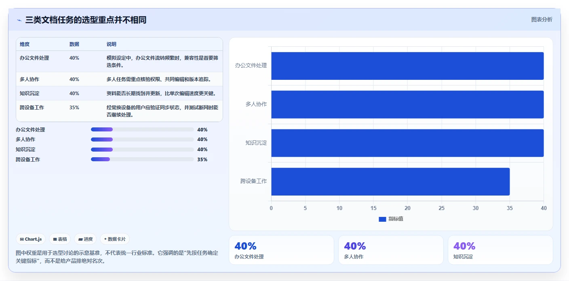Image resolution: width=569 pixels, height=281 pixels.
Task: Click the 表格 chip
Action: [60, 239]
